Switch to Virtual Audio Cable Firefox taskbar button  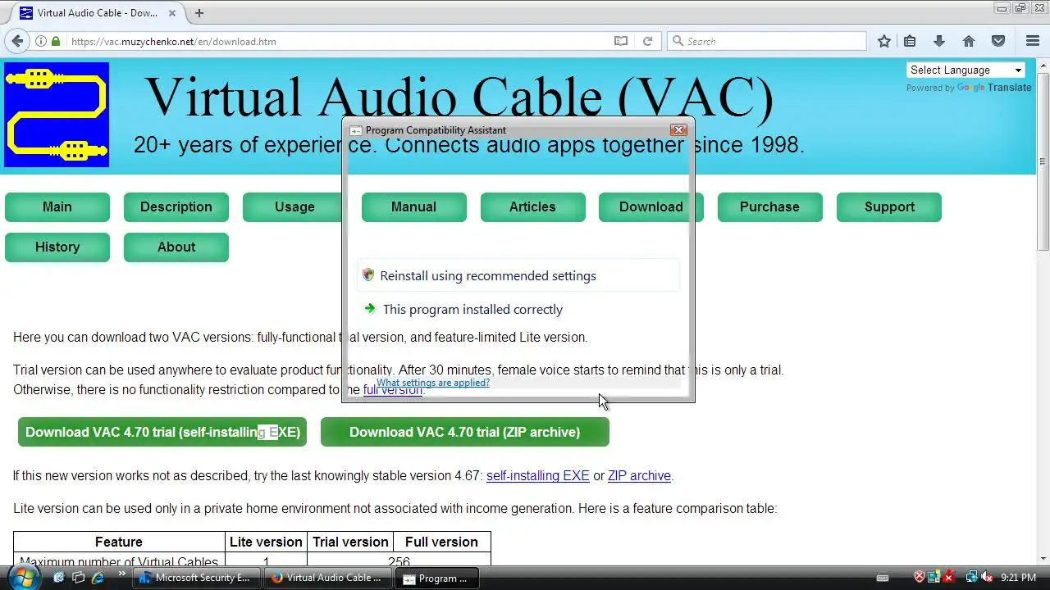click(328, 578)
